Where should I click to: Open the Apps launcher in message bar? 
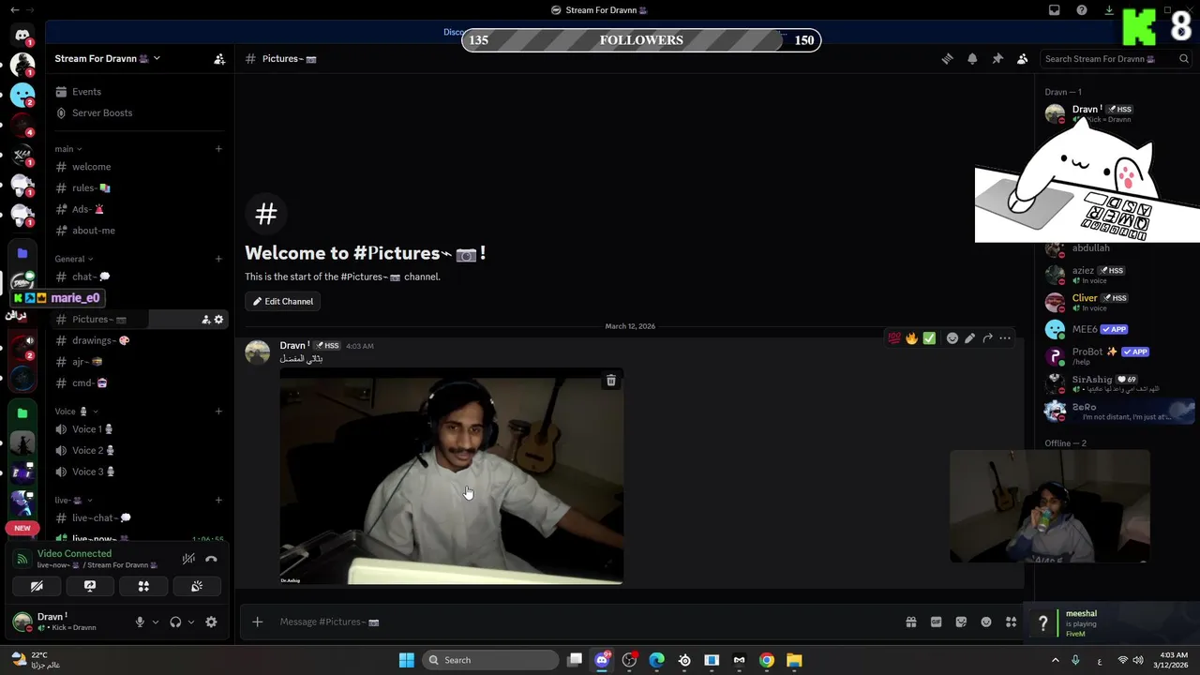tap(1011, 622)
